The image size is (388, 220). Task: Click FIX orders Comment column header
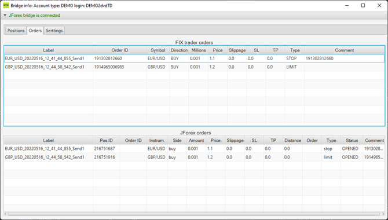point(345,50)
